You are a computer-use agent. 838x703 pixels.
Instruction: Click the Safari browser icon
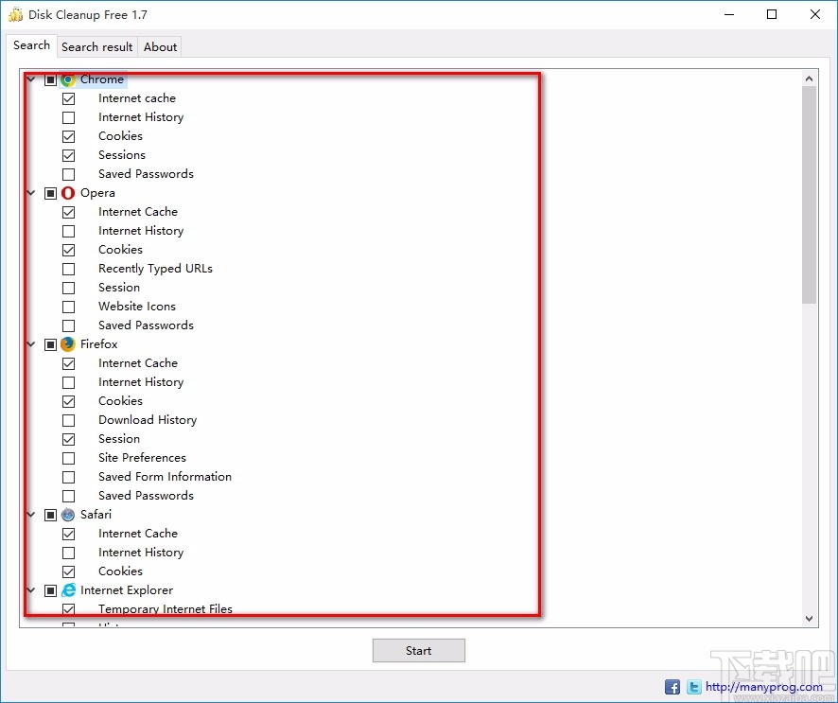(x=66, y=514)
